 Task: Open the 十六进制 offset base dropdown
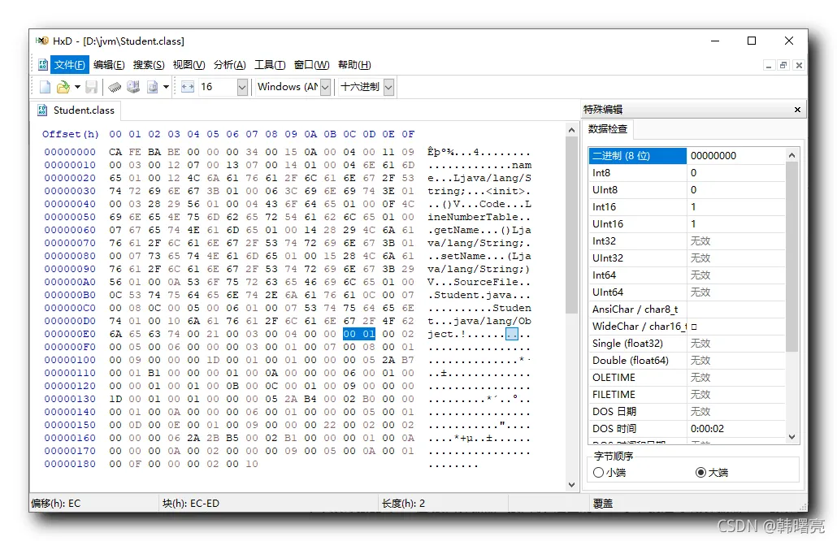(x=388, y=87)
